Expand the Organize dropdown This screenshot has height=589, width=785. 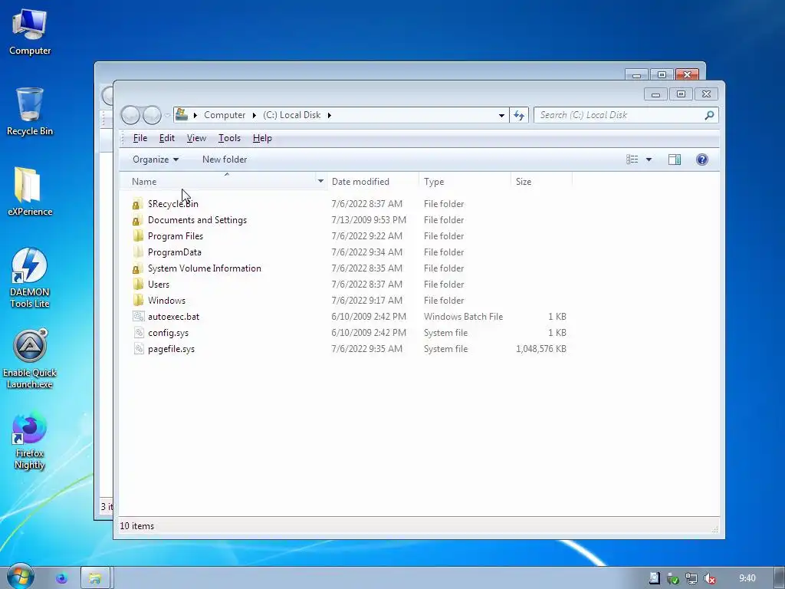coord(155,160)
